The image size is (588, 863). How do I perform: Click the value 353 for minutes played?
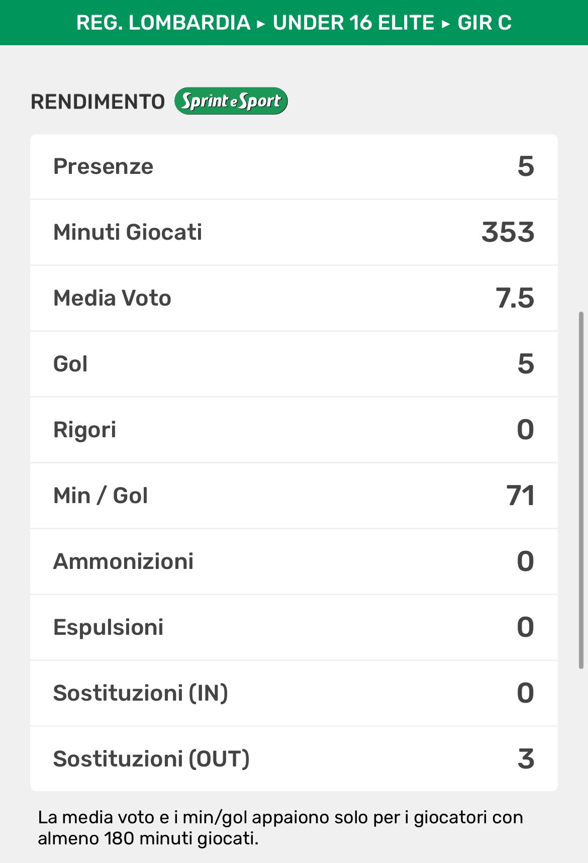(508, 233)
